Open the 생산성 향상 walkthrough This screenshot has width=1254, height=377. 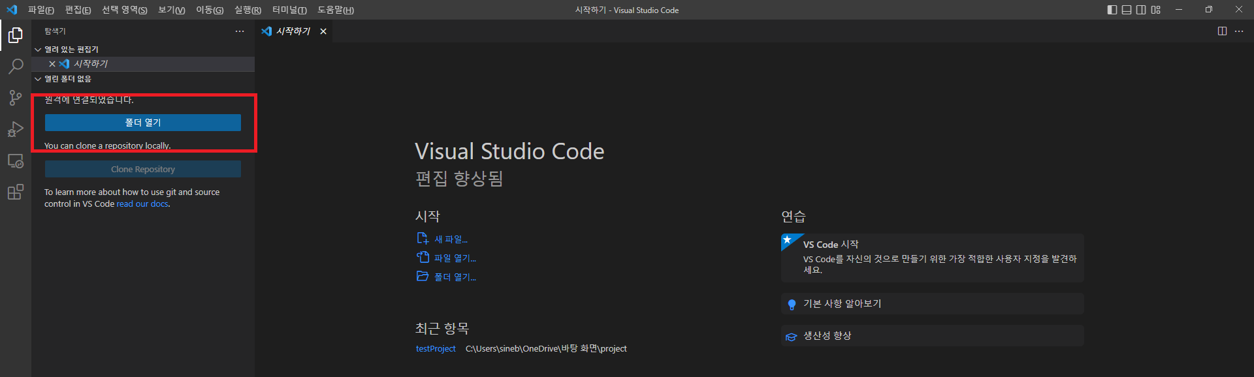[x=932, y=336]
